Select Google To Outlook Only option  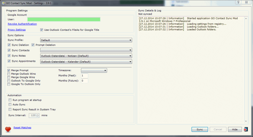tap(9, 84)
